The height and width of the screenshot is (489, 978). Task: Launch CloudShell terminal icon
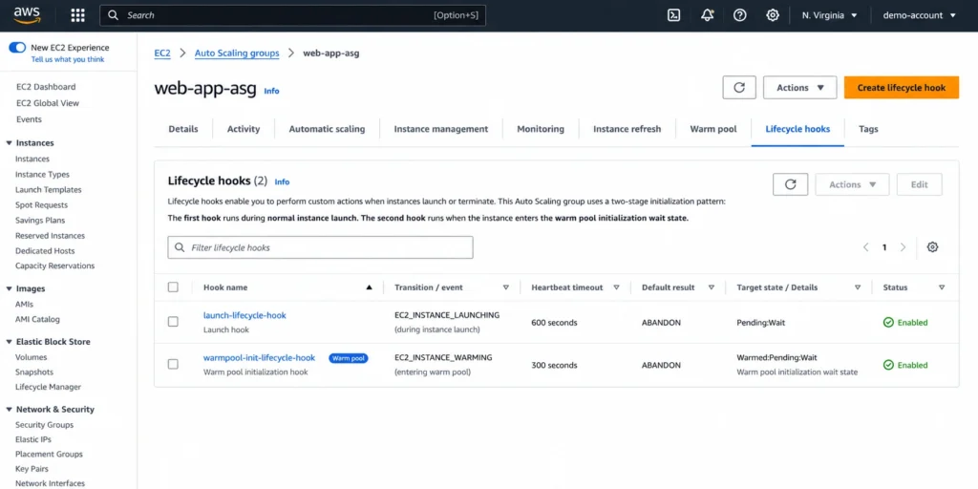pos(673,15)
